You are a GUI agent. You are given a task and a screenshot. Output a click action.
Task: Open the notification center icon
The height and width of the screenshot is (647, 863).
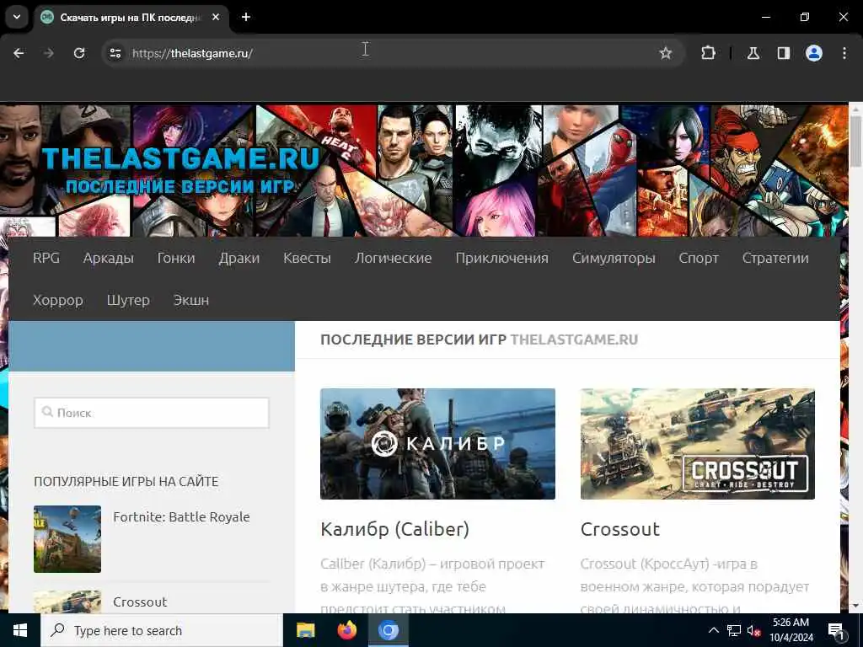tap(836, 630)
